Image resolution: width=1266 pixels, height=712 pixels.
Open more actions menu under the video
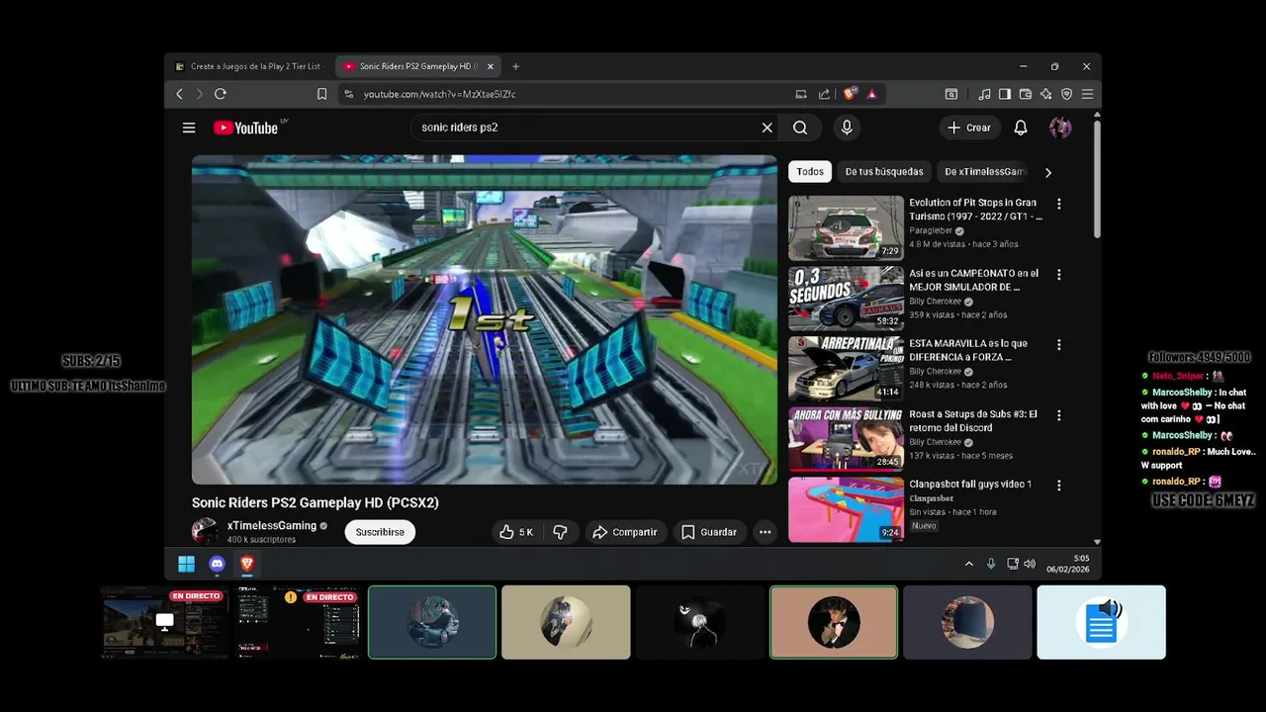[765, 532]
